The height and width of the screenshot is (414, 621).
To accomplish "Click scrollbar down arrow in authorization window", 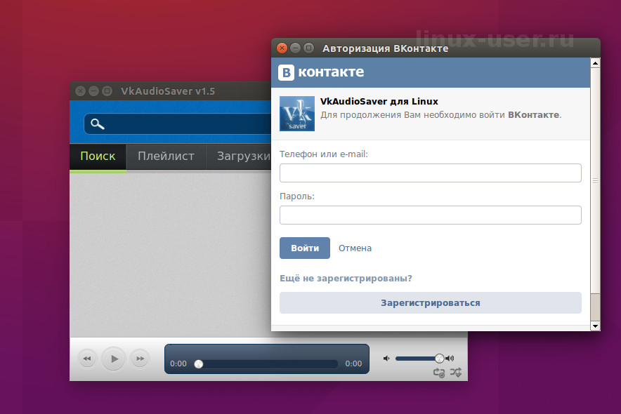I will (x=595, y=326).
